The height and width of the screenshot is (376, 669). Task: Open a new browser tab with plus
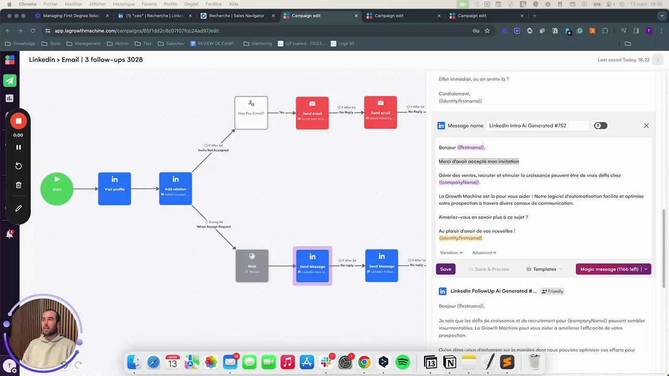point(534,16)
